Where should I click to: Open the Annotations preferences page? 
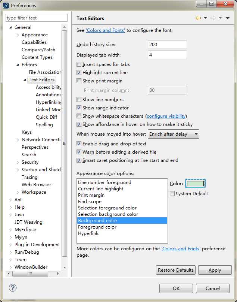49,94
